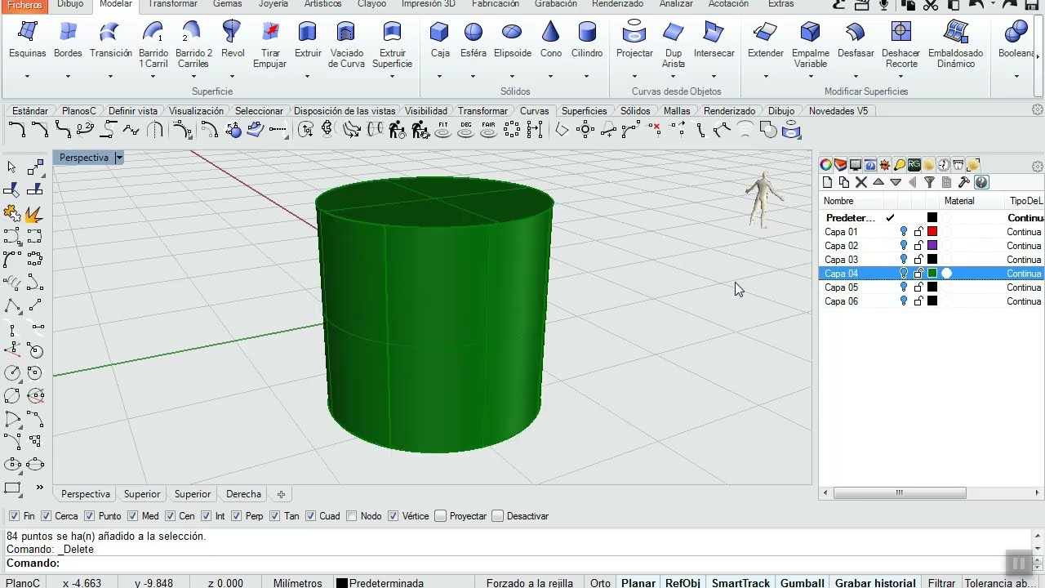The image size is (1045, 588).
Task: Expand more left-sidebar tools via double chevron
Action: (x=39, y=488)
